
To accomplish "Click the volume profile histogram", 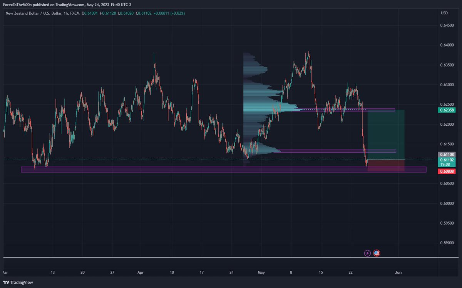I will pos(266,110).
